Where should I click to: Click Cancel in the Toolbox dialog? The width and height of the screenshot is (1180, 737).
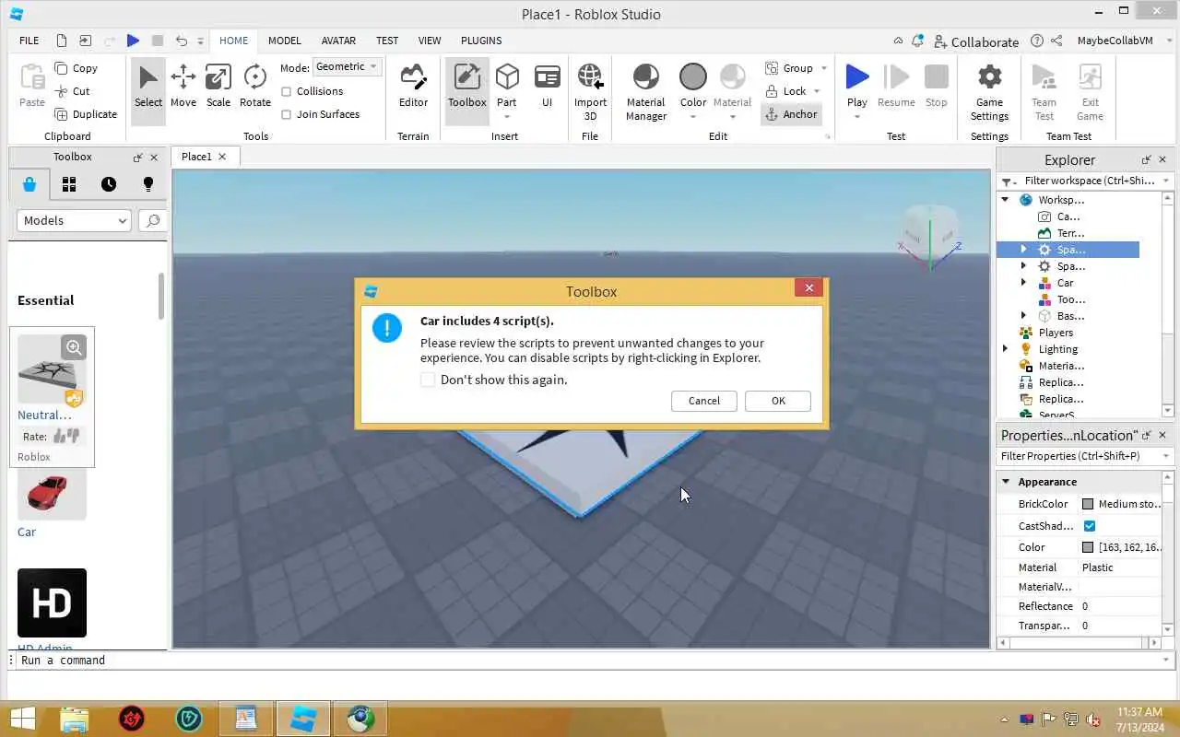pyautogui.click(x=703, y=401)
